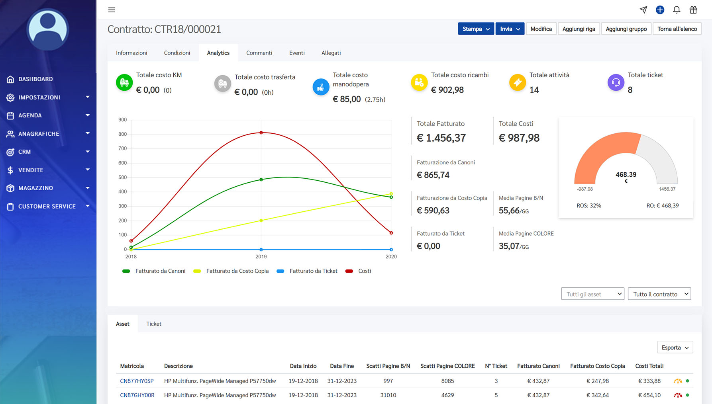The width and height of the screenshot is (712, 404).
Task: Click the hamburger menu icon
Action: coord(112,10)
